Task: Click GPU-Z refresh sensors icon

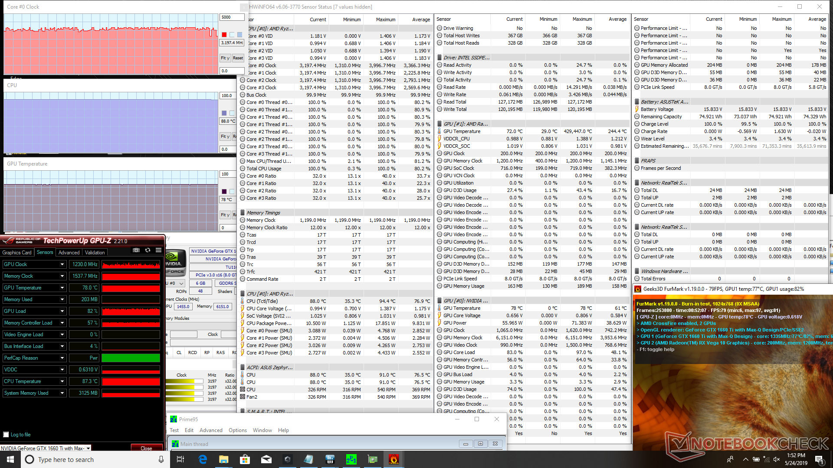Action: click(x=148, y=250)
